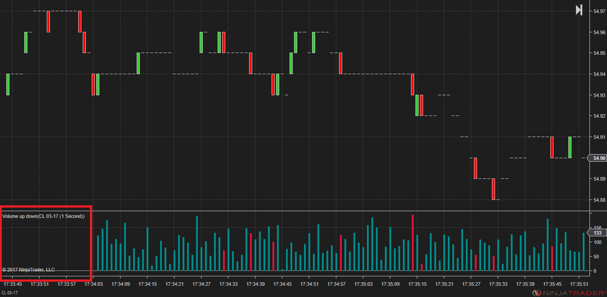Click the 54.97 price axis label
The height and width of the screenshot is (297, 607).
coord(599,11)
